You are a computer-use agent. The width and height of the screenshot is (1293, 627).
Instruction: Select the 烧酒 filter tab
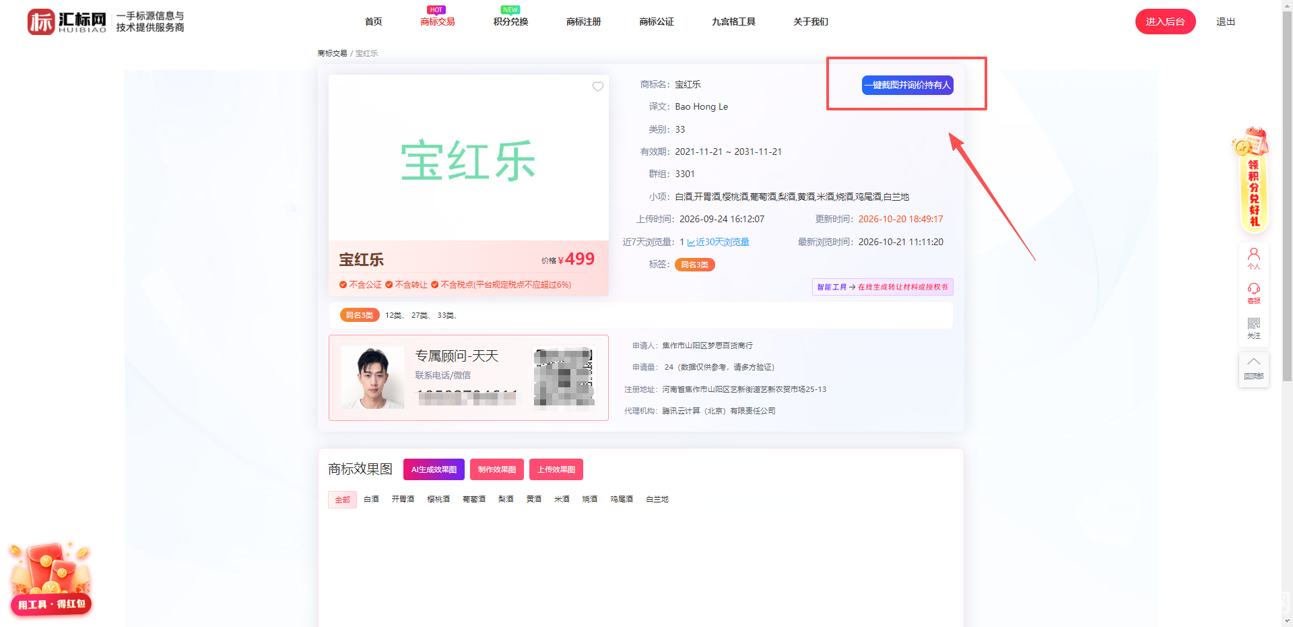[590, 499]
